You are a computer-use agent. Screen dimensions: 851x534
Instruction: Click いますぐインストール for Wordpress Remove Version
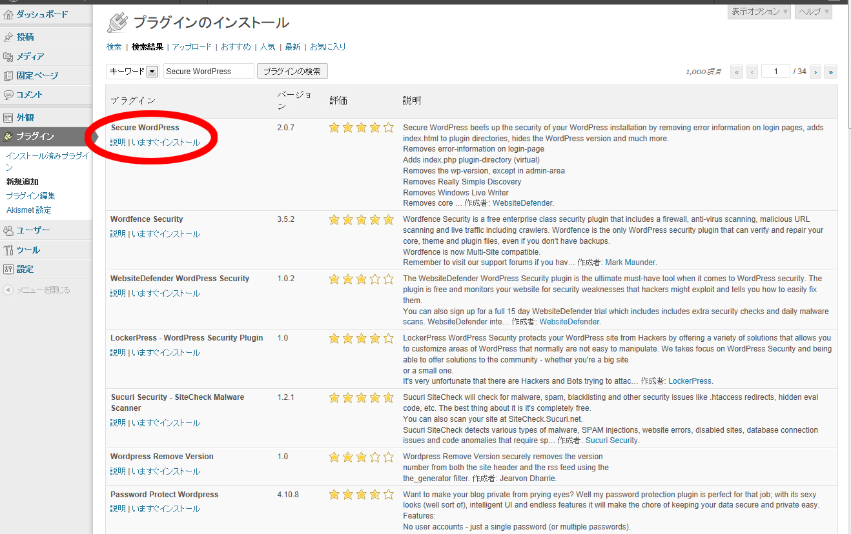coord(166,471)
